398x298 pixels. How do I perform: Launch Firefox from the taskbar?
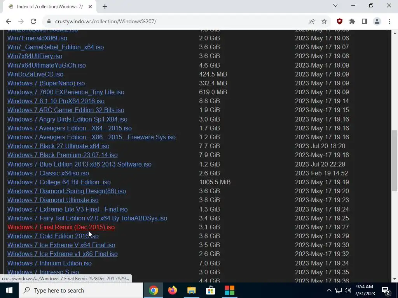pos(172,290)
